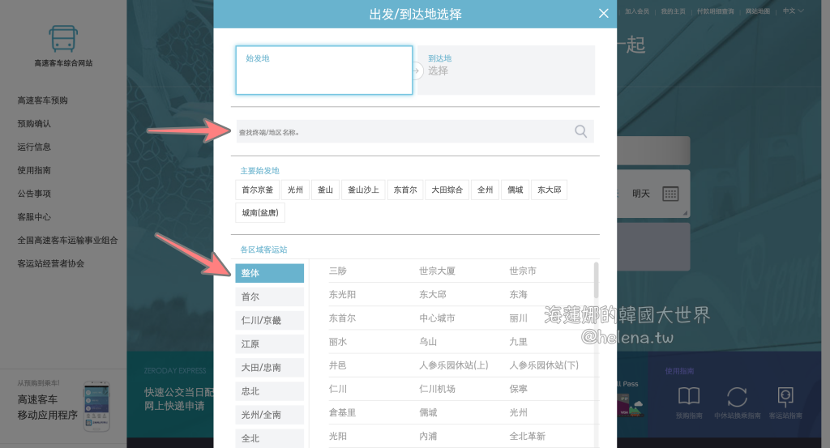This screenshot has width=830, height=448.
Task: Pick terminal 全北革新
Action: coord(527,437)
